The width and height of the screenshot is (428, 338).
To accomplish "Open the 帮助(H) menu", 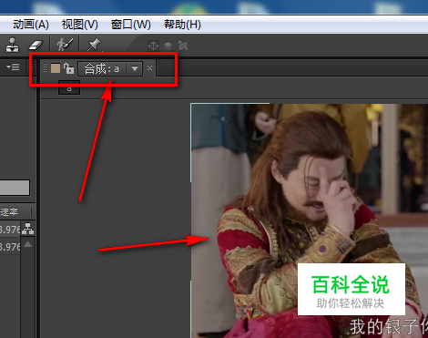I will pos(182,25).
